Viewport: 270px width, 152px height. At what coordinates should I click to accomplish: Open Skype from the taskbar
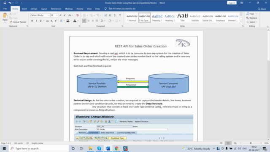99,148
